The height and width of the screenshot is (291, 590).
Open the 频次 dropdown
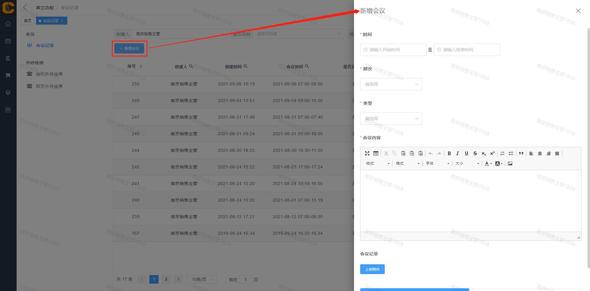click(x=391, y=84)
